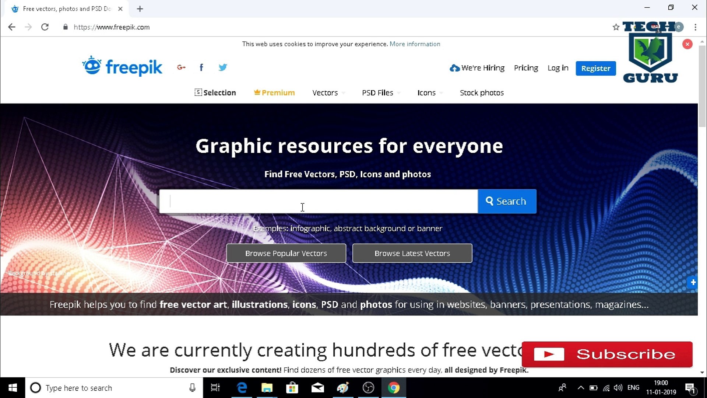The height and width of the screenshot is (398, 707).
Task: Expand the Icons dropdown menu
Action: click(427, 93)
